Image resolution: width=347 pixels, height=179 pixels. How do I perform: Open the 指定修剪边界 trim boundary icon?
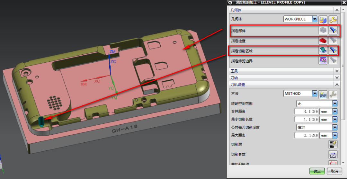323,60
